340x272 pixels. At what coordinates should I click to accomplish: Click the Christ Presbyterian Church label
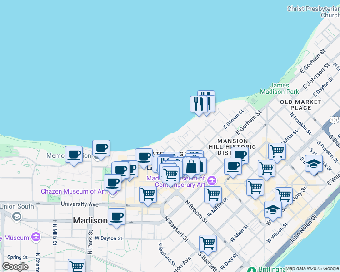[314, 12]
